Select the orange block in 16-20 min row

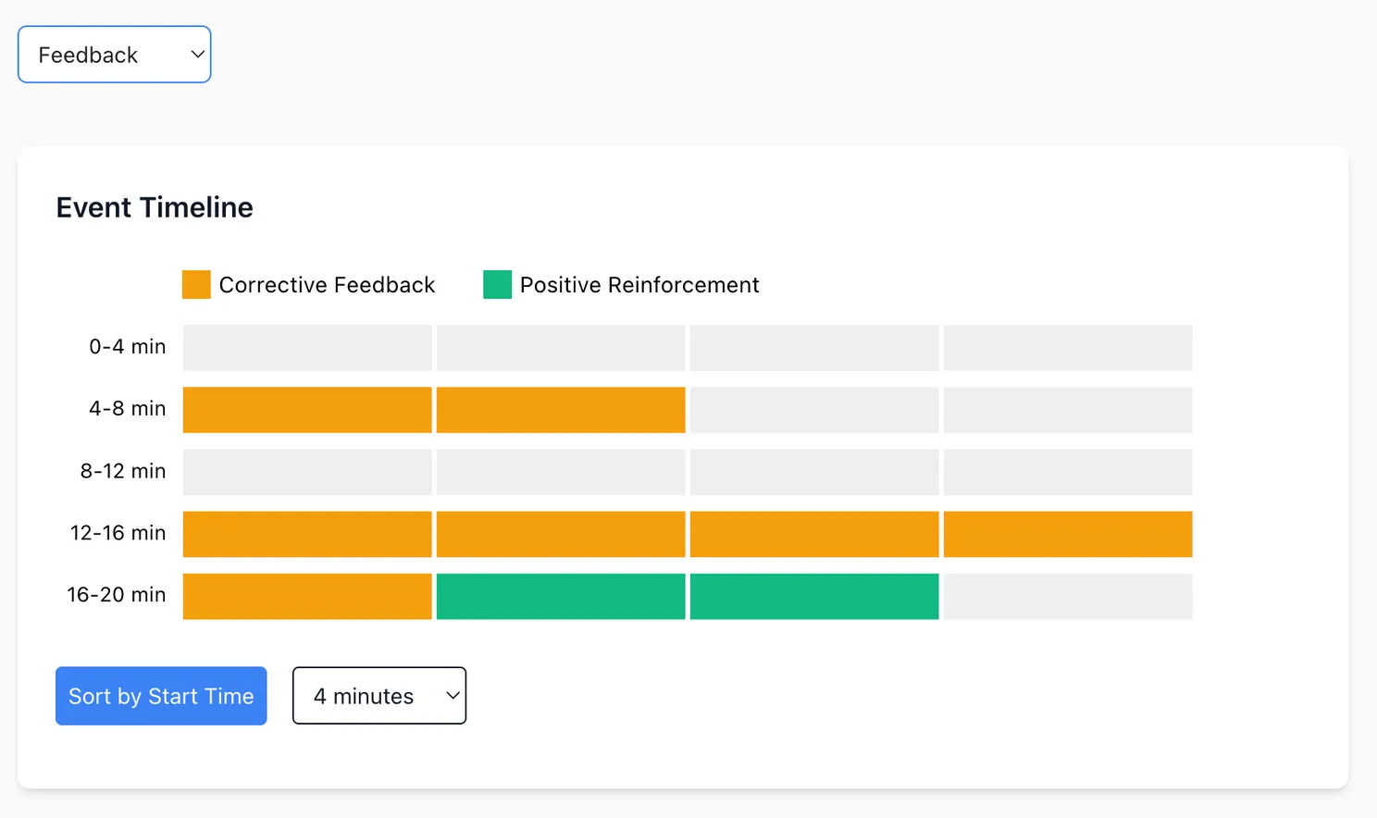point(307,597)
